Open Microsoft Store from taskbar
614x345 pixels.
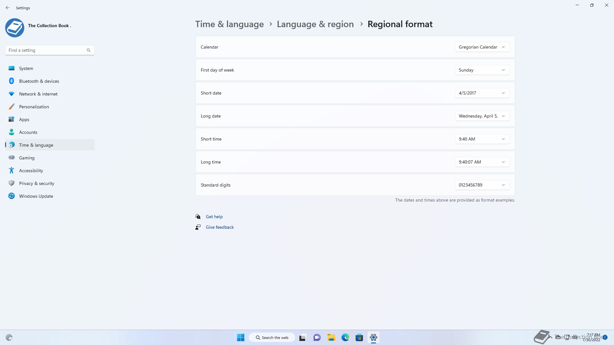point(359,337)
